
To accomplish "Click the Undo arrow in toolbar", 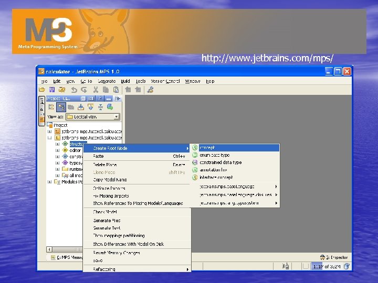I will point(74,90).
